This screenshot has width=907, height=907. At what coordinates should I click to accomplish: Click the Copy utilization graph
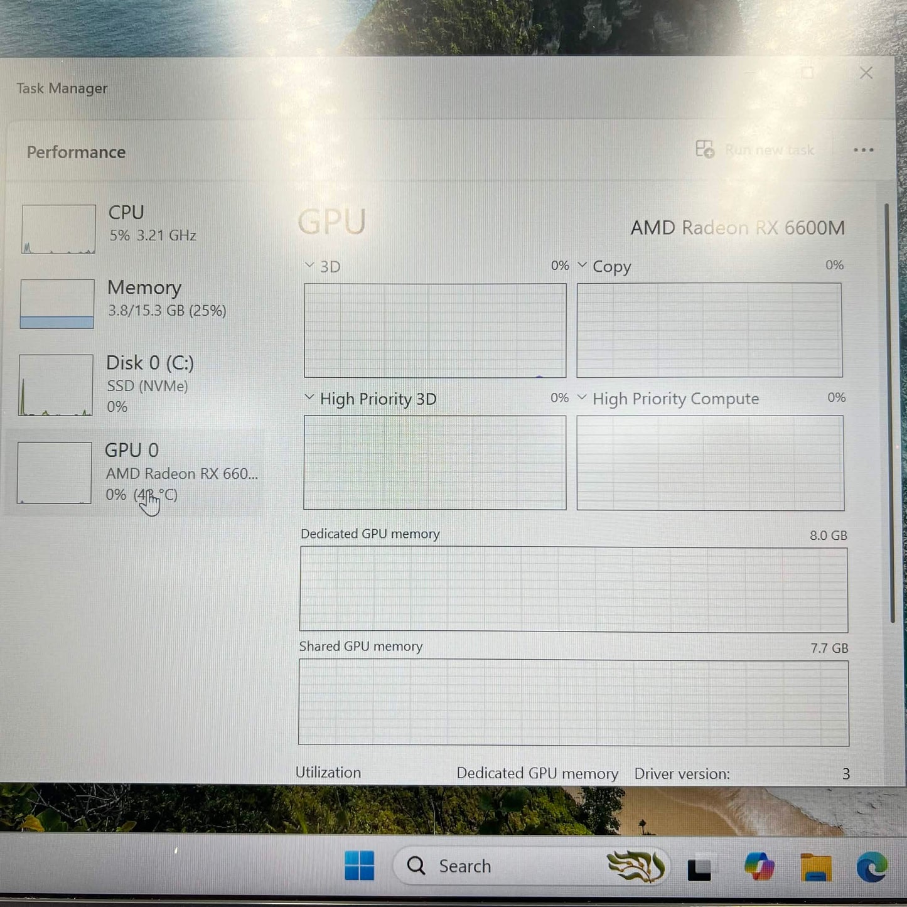709,330
